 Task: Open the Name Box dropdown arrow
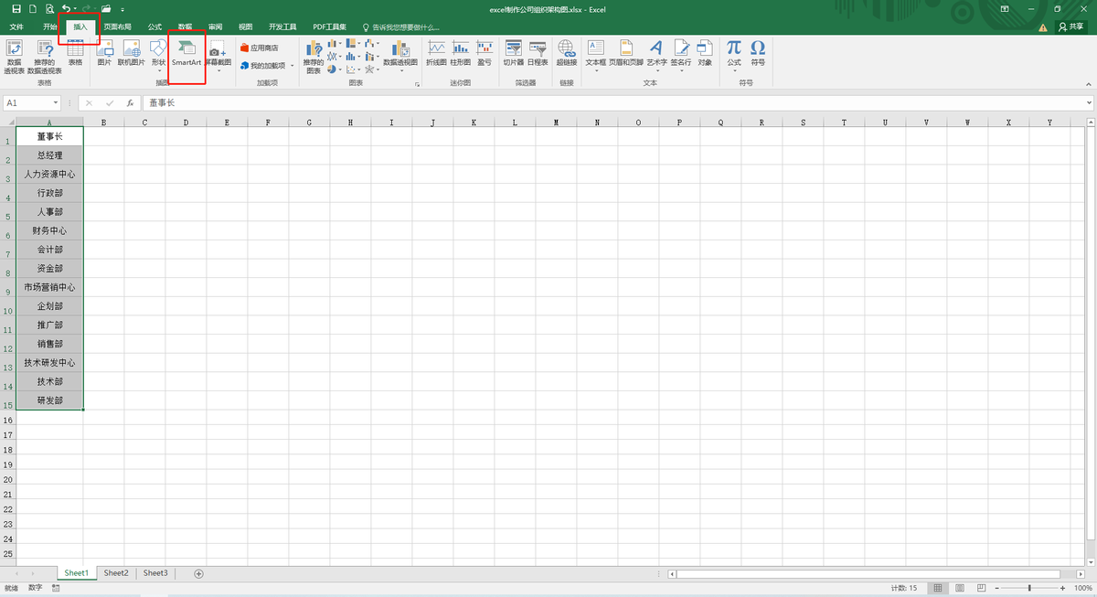(x=56, y=103)
